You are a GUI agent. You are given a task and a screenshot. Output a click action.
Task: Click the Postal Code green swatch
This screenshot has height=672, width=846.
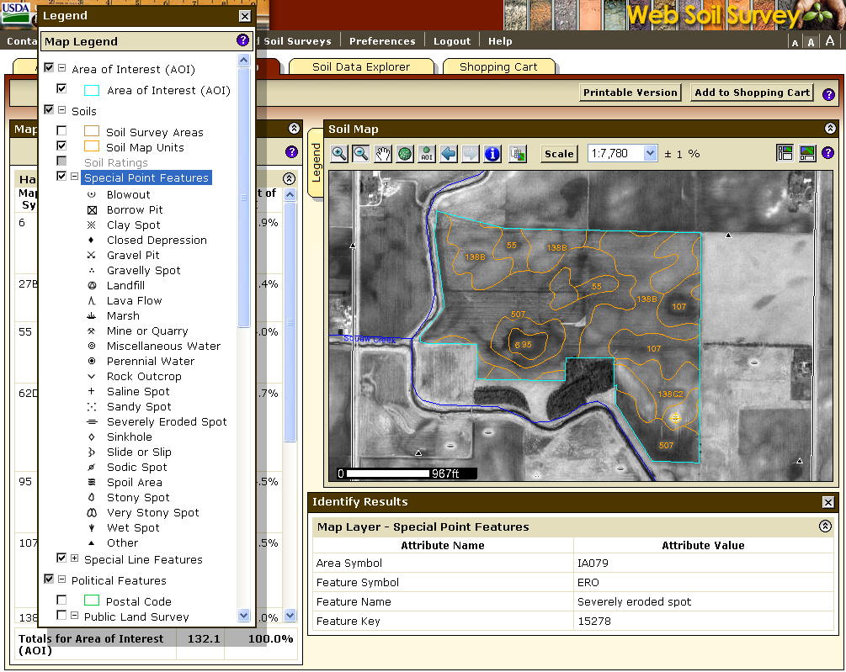point(92,601)
